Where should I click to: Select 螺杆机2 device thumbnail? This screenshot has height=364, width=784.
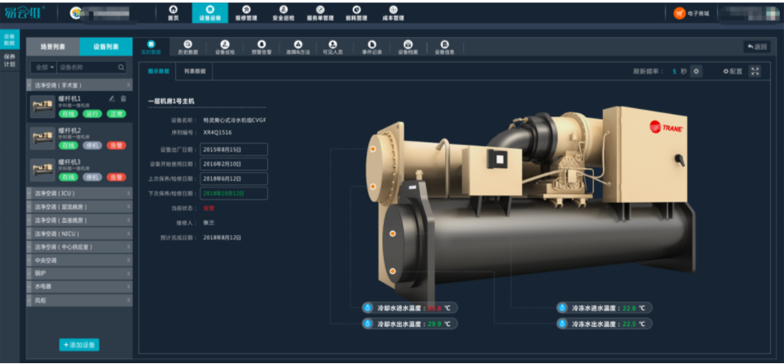pos(42,139)
